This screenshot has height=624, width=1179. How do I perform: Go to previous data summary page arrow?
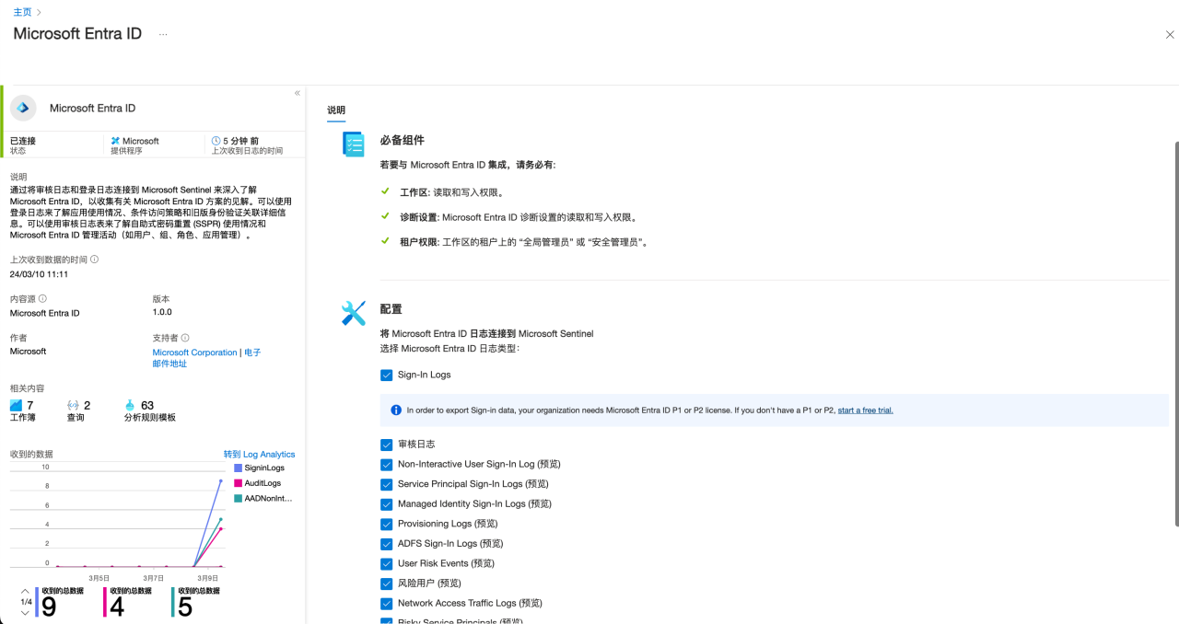pos(25,591)
